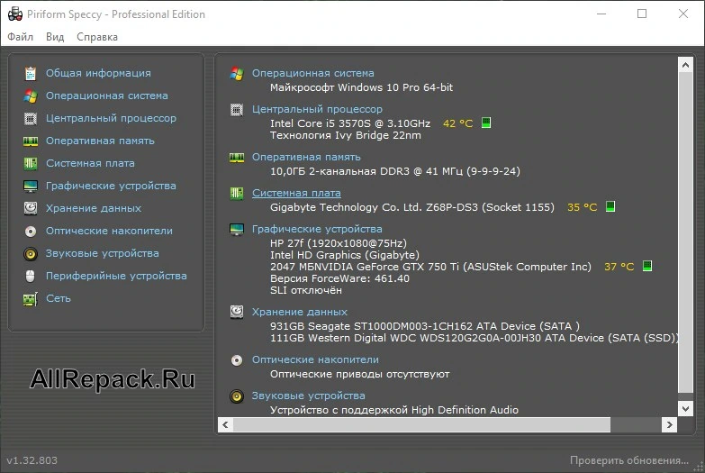
Task: Select Общая информация in sidebar
Action: tap(98, 73)
